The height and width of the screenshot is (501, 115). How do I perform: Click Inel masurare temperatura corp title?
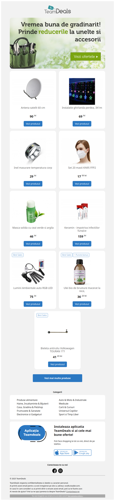click(33, 168)
